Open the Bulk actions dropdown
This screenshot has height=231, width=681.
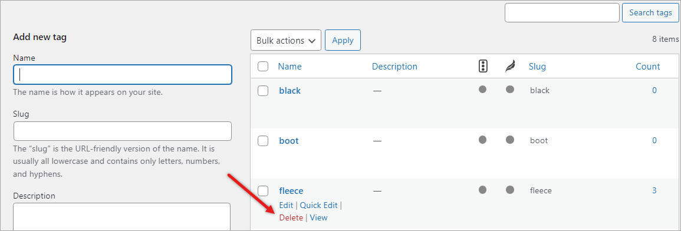coord(286,41)
